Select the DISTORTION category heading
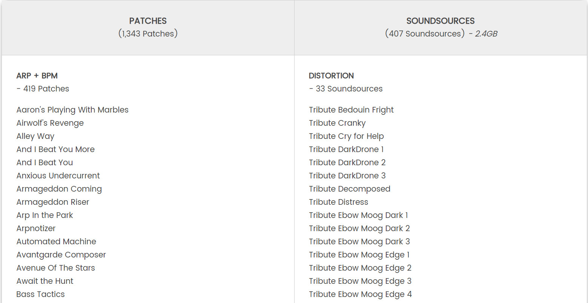Image resolution: width=588 pixels, height=303 pixels. 331,76
